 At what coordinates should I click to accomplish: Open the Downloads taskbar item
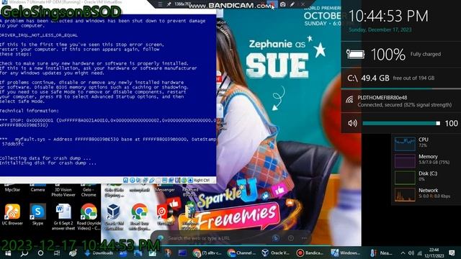point(99,253)
